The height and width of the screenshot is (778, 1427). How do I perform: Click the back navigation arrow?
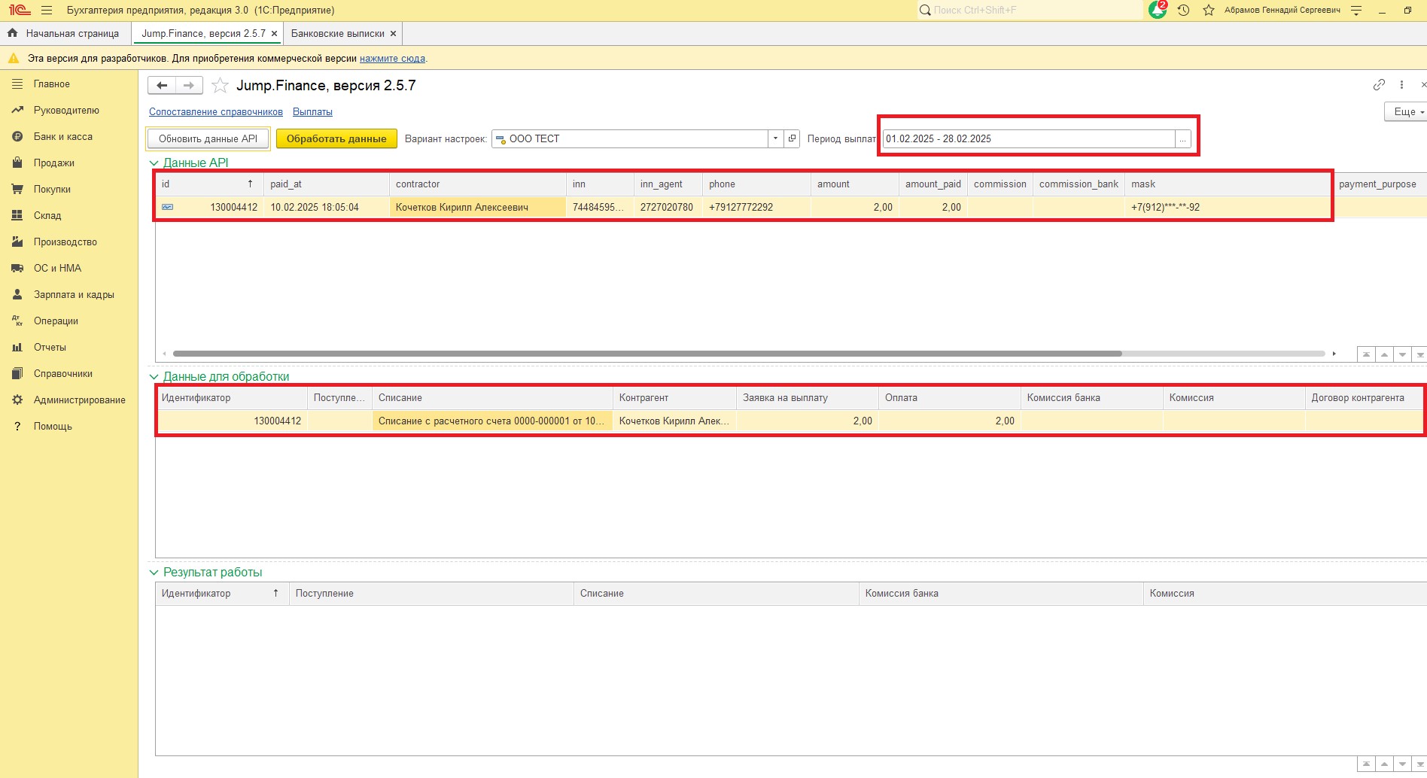click(x=162, y=86)
